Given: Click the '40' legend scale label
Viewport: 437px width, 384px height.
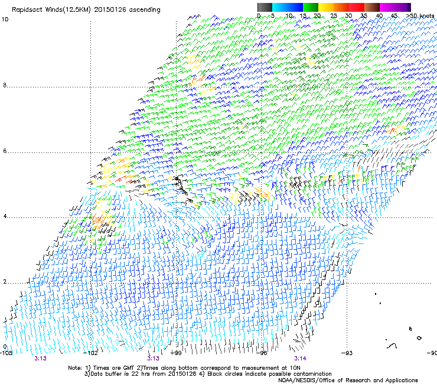Looking at the screenshot, I should (379, 16).
